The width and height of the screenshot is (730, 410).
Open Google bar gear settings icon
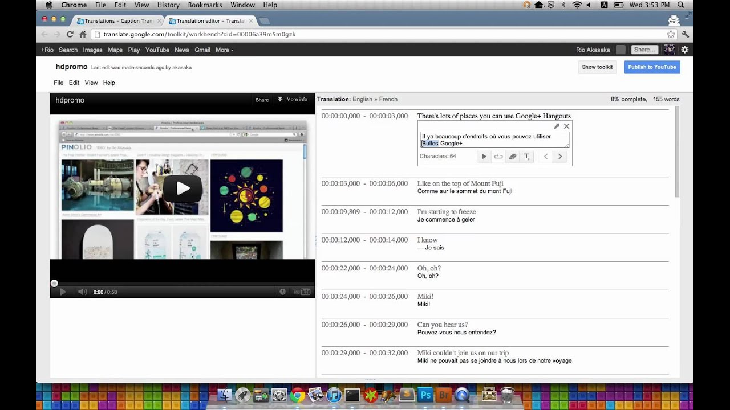pos(685,50)
